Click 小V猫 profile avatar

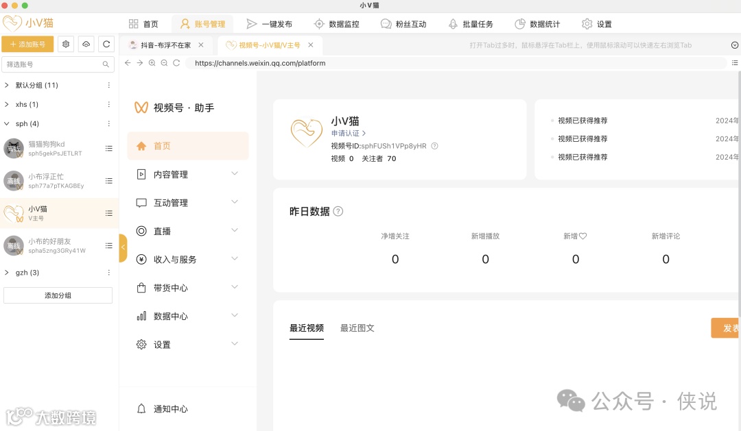click(x=306, y=132)
